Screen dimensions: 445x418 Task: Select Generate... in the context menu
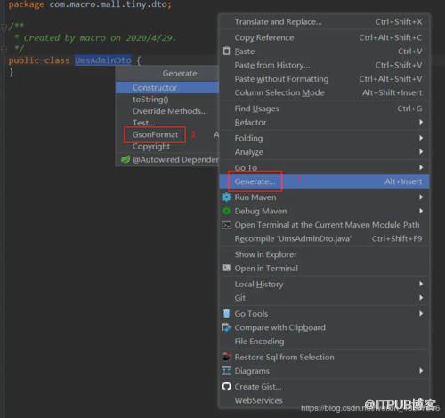coord(324,181)
